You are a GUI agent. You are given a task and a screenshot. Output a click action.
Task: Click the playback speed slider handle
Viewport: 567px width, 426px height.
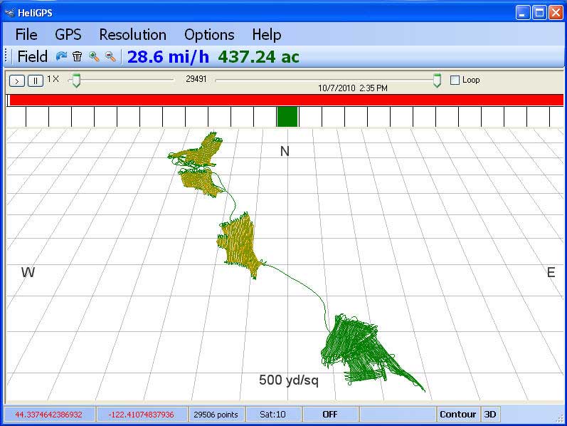pyautogui.click(x=76, y=81)
